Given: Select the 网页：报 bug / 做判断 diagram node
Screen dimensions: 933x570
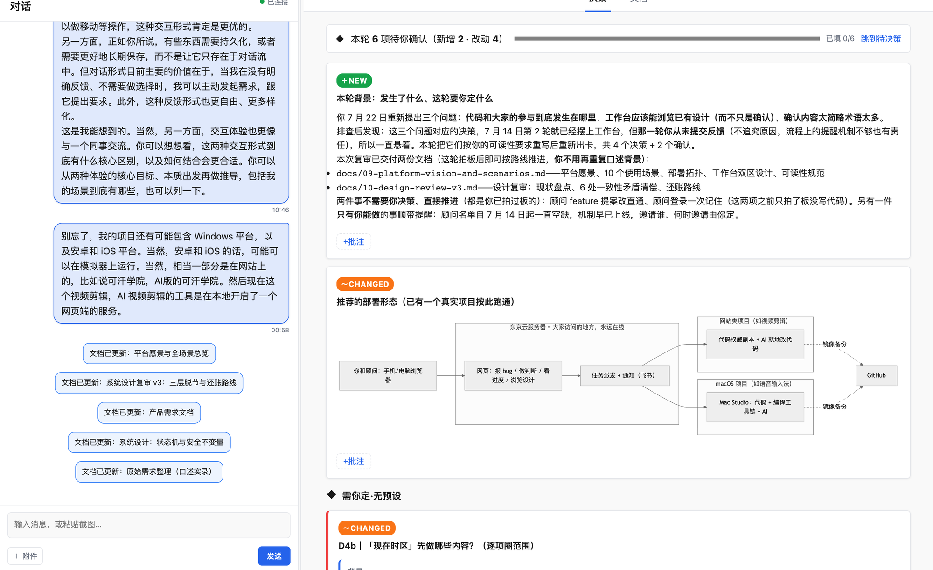Looking at the screenshot, I should pos(513,375).
